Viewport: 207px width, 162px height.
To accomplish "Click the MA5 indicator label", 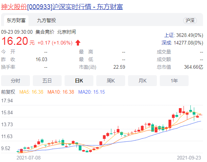I will point(31,92).
